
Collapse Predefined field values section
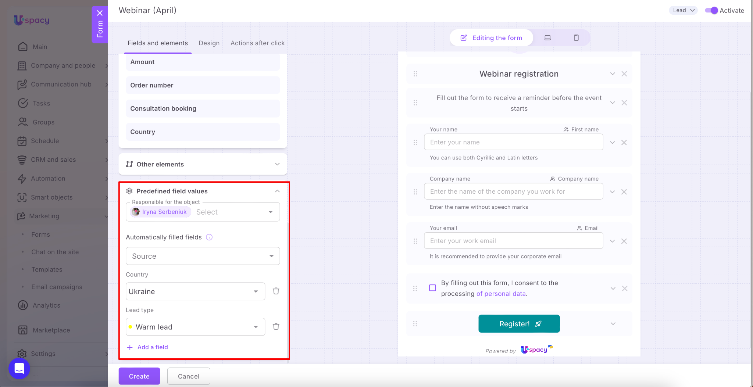[x=277, y=191]
